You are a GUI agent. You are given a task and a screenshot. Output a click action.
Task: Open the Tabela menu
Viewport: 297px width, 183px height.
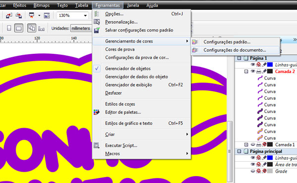coord(82,5)
